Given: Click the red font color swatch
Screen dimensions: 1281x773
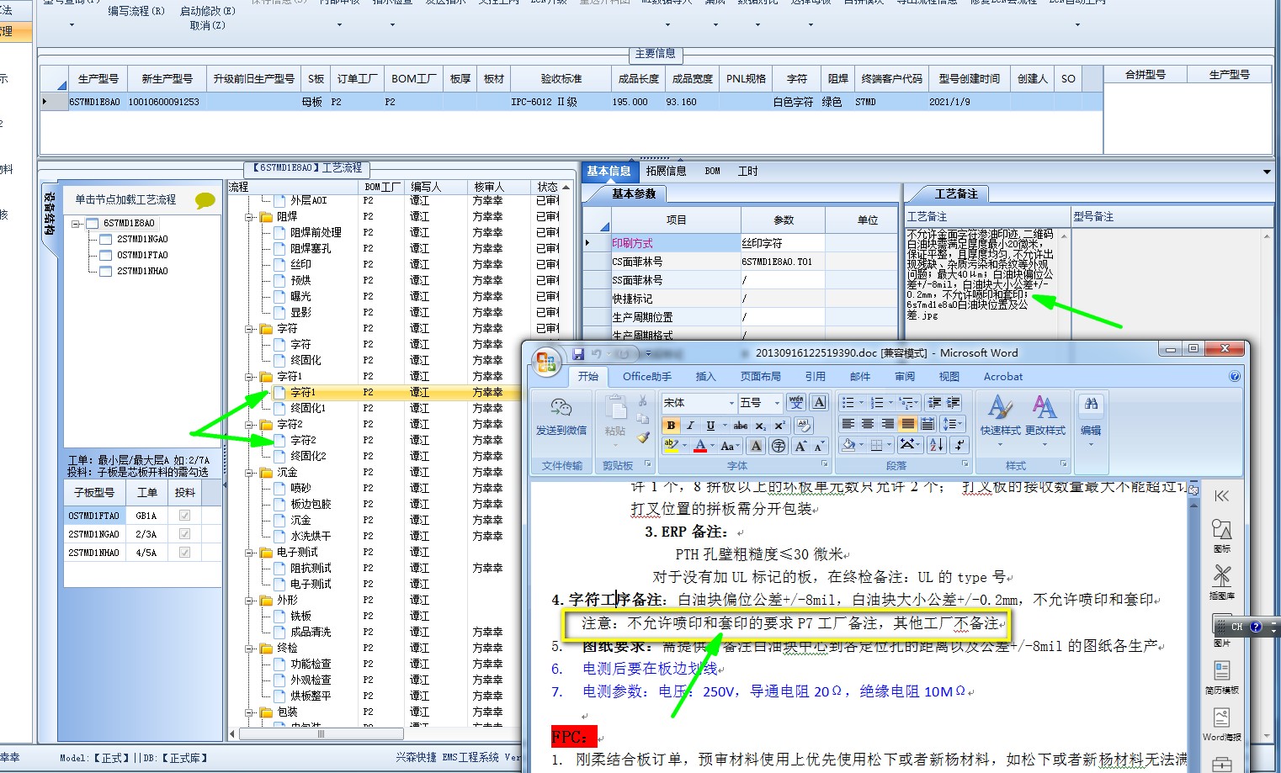Looking at the screenshot, I should 700,446.
